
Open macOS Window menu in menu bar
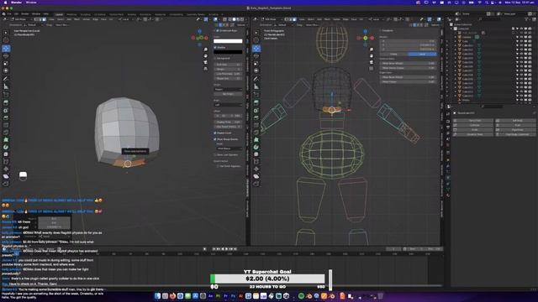point(31,3)
